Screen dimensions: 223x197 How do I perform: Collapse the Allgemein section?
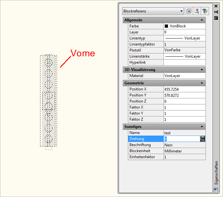202,20
